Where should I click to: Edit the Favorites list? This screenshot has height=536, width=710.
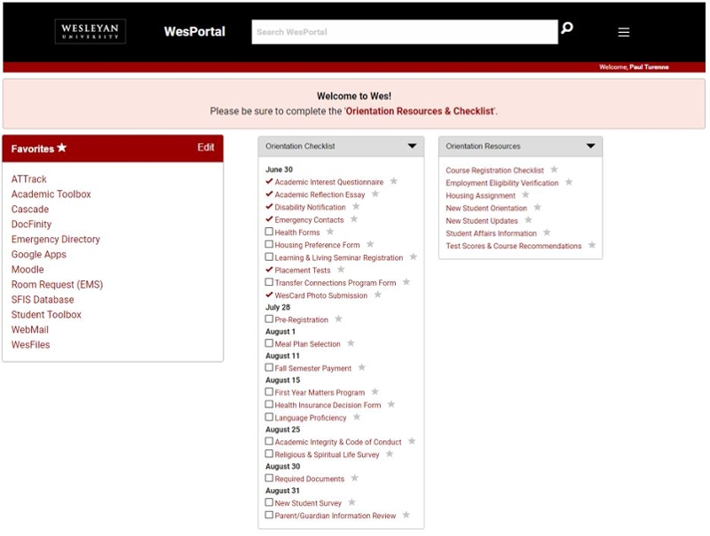[x=206, y=147]
